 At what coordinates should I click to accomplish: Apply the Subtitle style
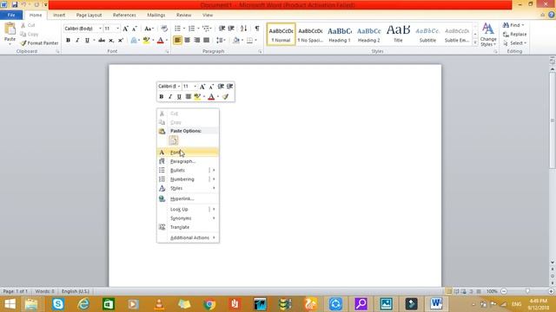coord(427,35)
